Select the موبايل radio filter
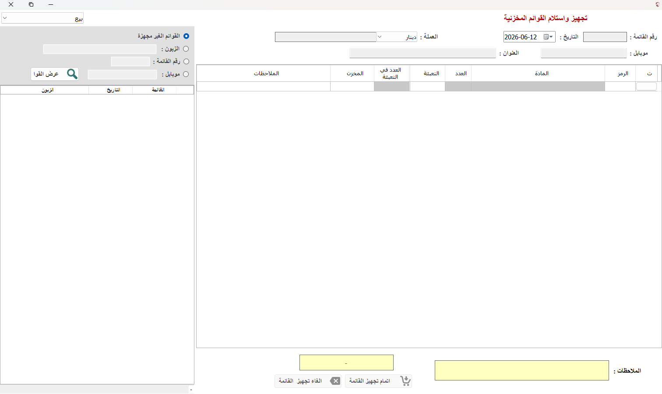662x394 pixels. pyautogui.click(x=186, y=74)
